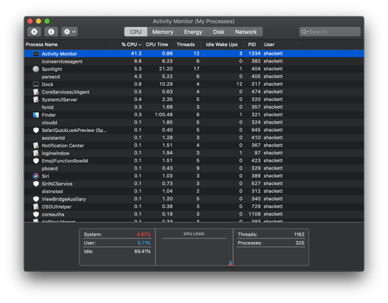The height and width of the screenshot is (303, 388).
Task: Click the Quit Process (X) toolbar icon
Action: [x=34, y=32]
